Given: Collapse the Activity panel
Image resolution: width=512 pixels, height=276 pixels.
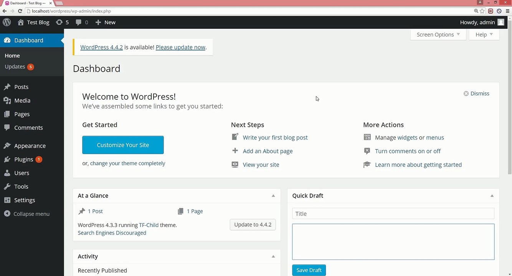Looking at the screenshot, I should 273,256.
